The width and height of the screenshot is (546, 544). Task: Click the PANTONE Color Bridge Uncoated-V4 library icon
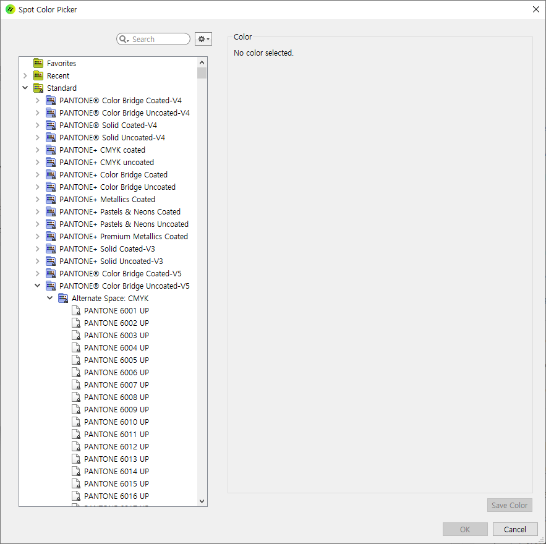click(51, 113)
